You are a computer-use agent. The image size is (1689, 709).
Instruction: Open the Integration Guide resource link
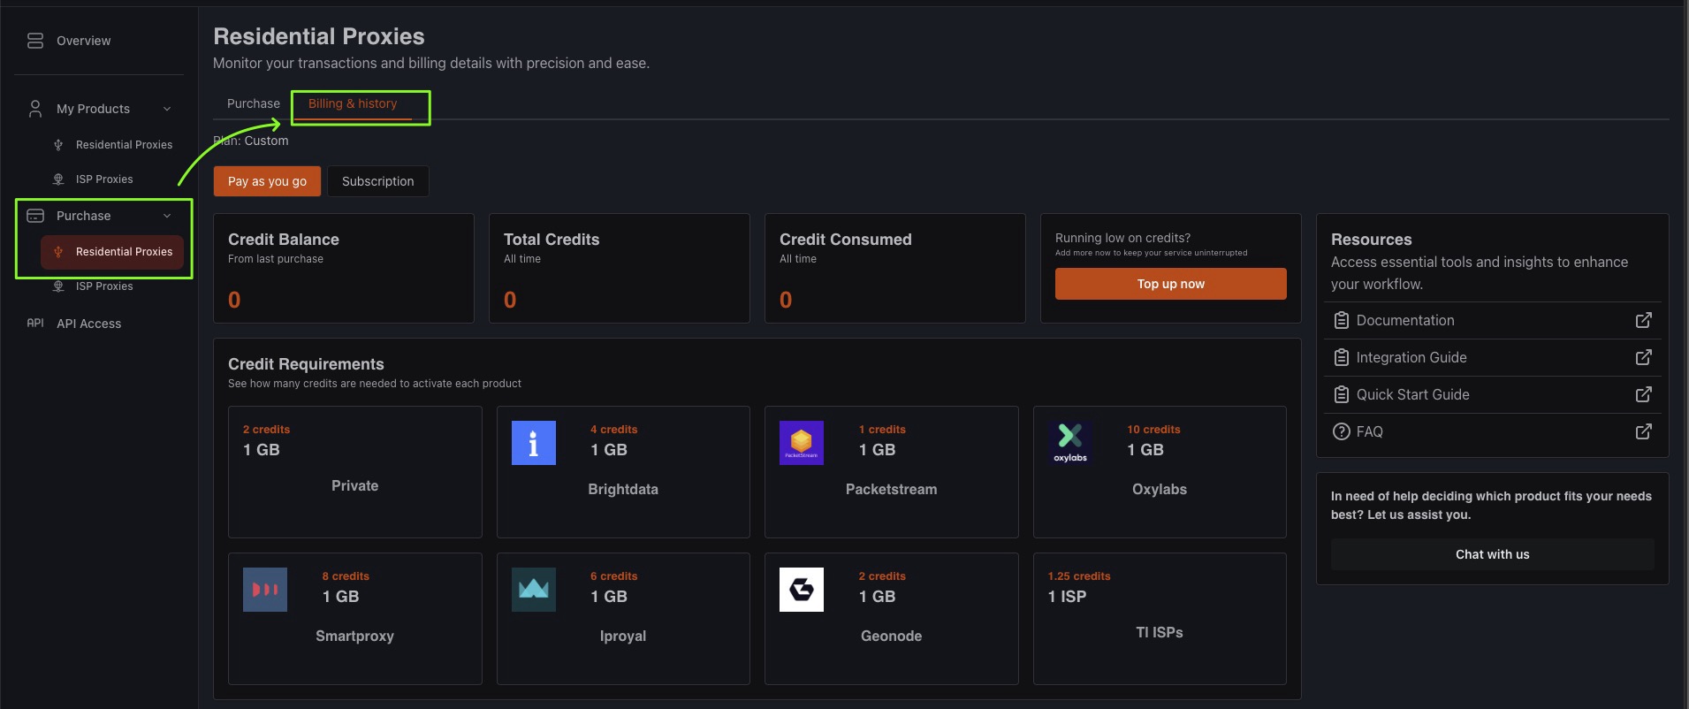[1411, 358]
